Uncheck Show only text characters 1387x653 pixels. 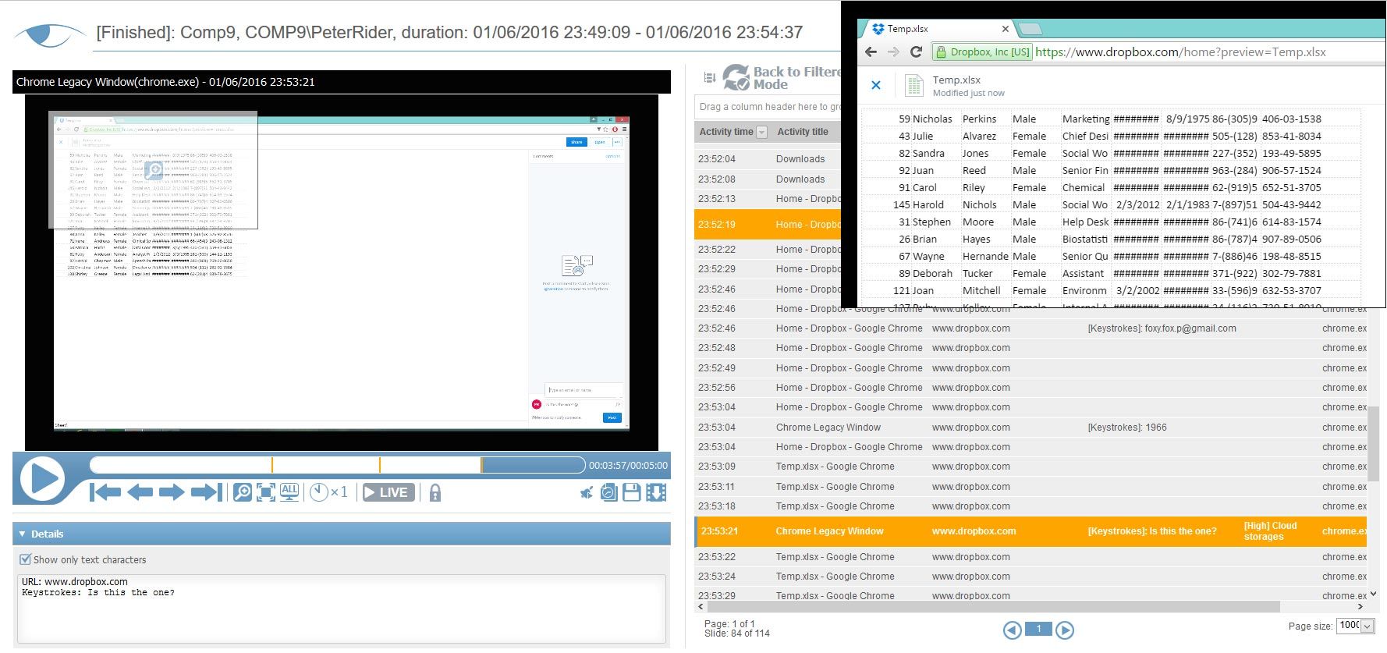pos(26,559)
